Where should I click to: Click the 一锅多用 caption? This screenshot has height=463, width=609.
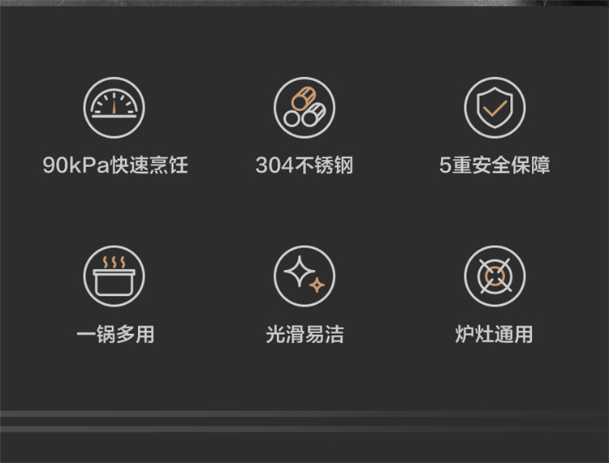115,334
